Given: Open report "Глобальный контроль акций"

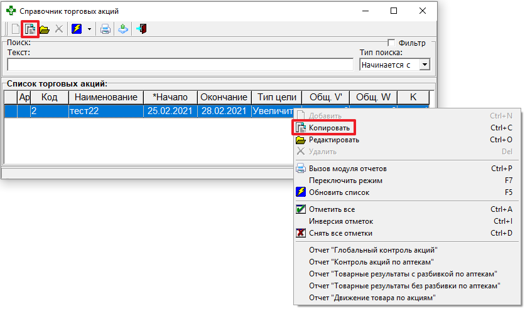Looking at the screenshot, I should pyautogui.click(x=373, y=250).
